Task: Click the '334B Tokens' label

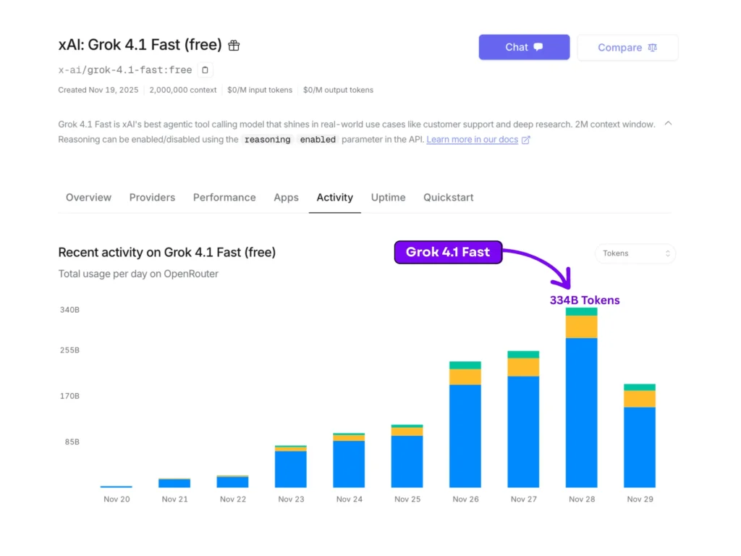Action: tap(585, 300)
